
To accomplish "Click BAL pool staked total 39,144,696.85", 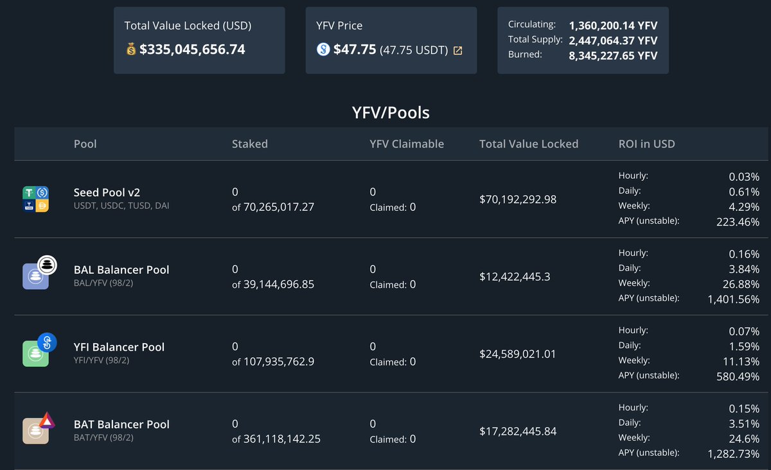I will pyautogui.click(x=279, y=284).
